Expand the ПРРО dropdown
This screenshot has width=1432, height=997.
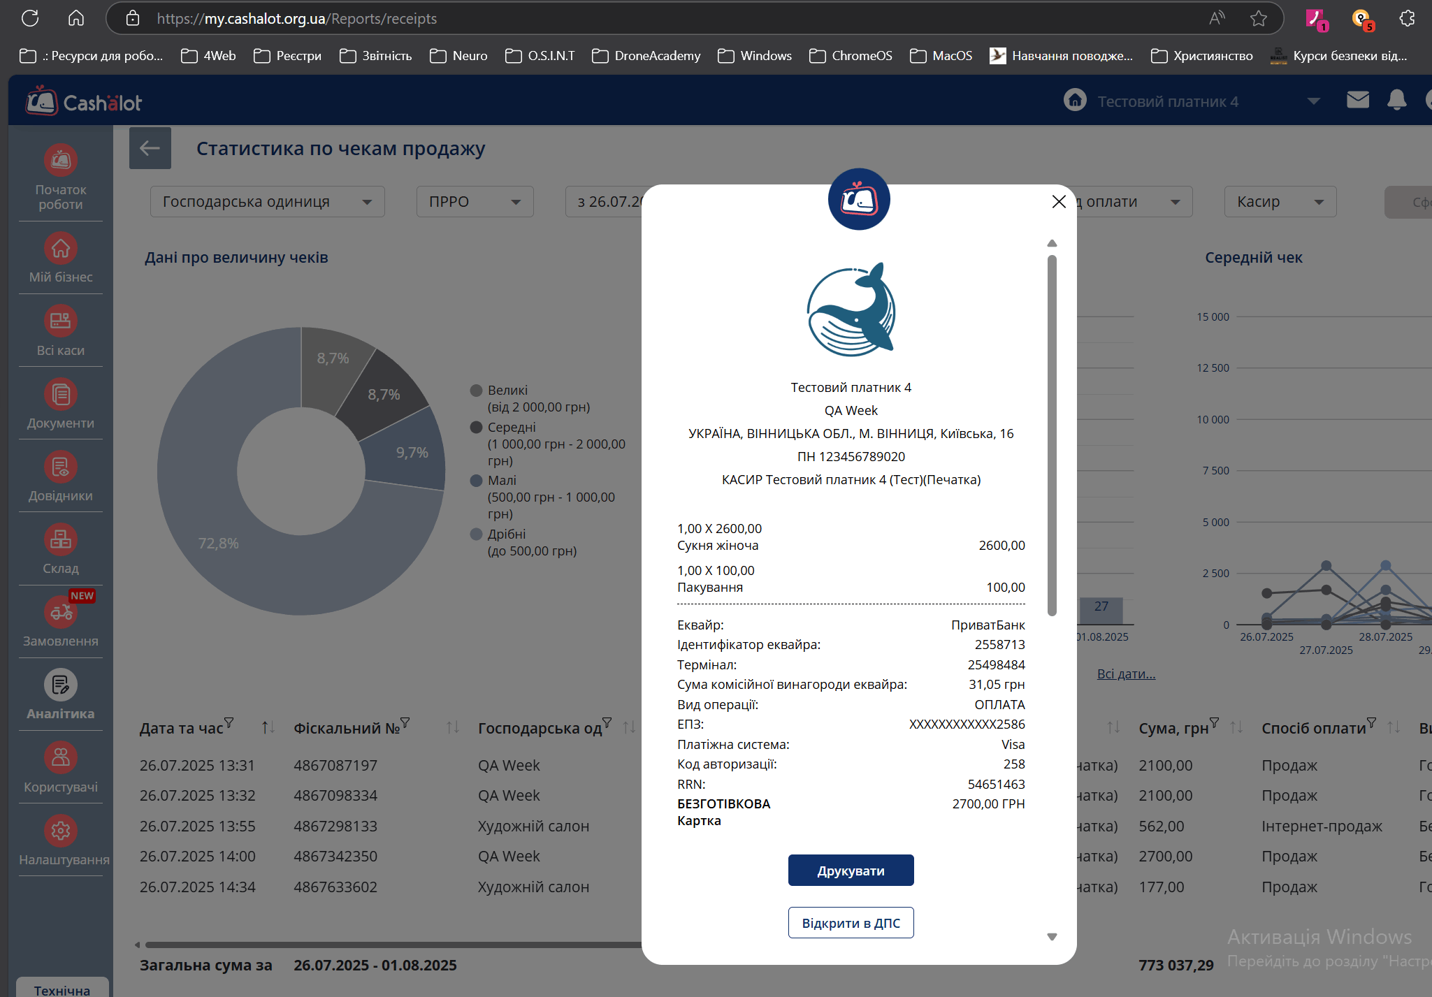tap(475, 202)
